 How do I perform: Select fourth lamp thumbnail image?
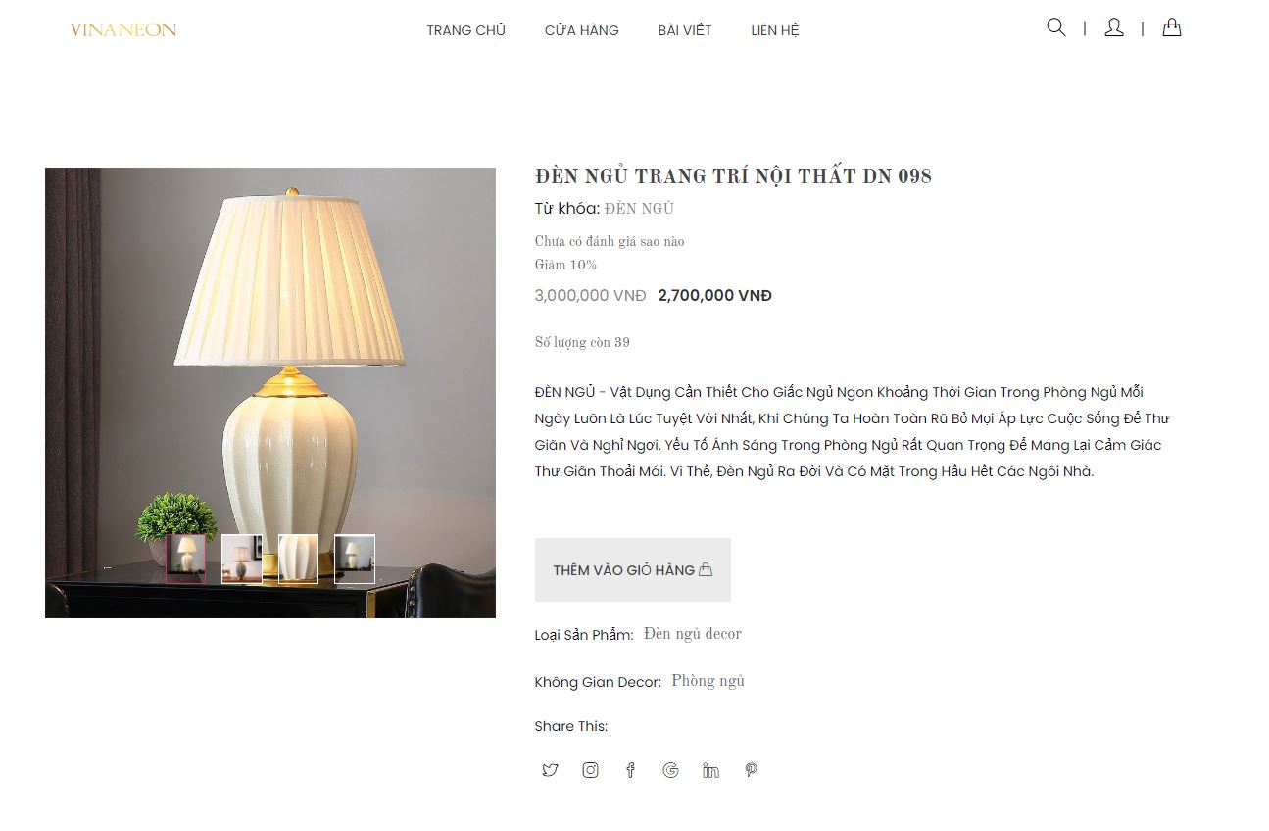355,559
